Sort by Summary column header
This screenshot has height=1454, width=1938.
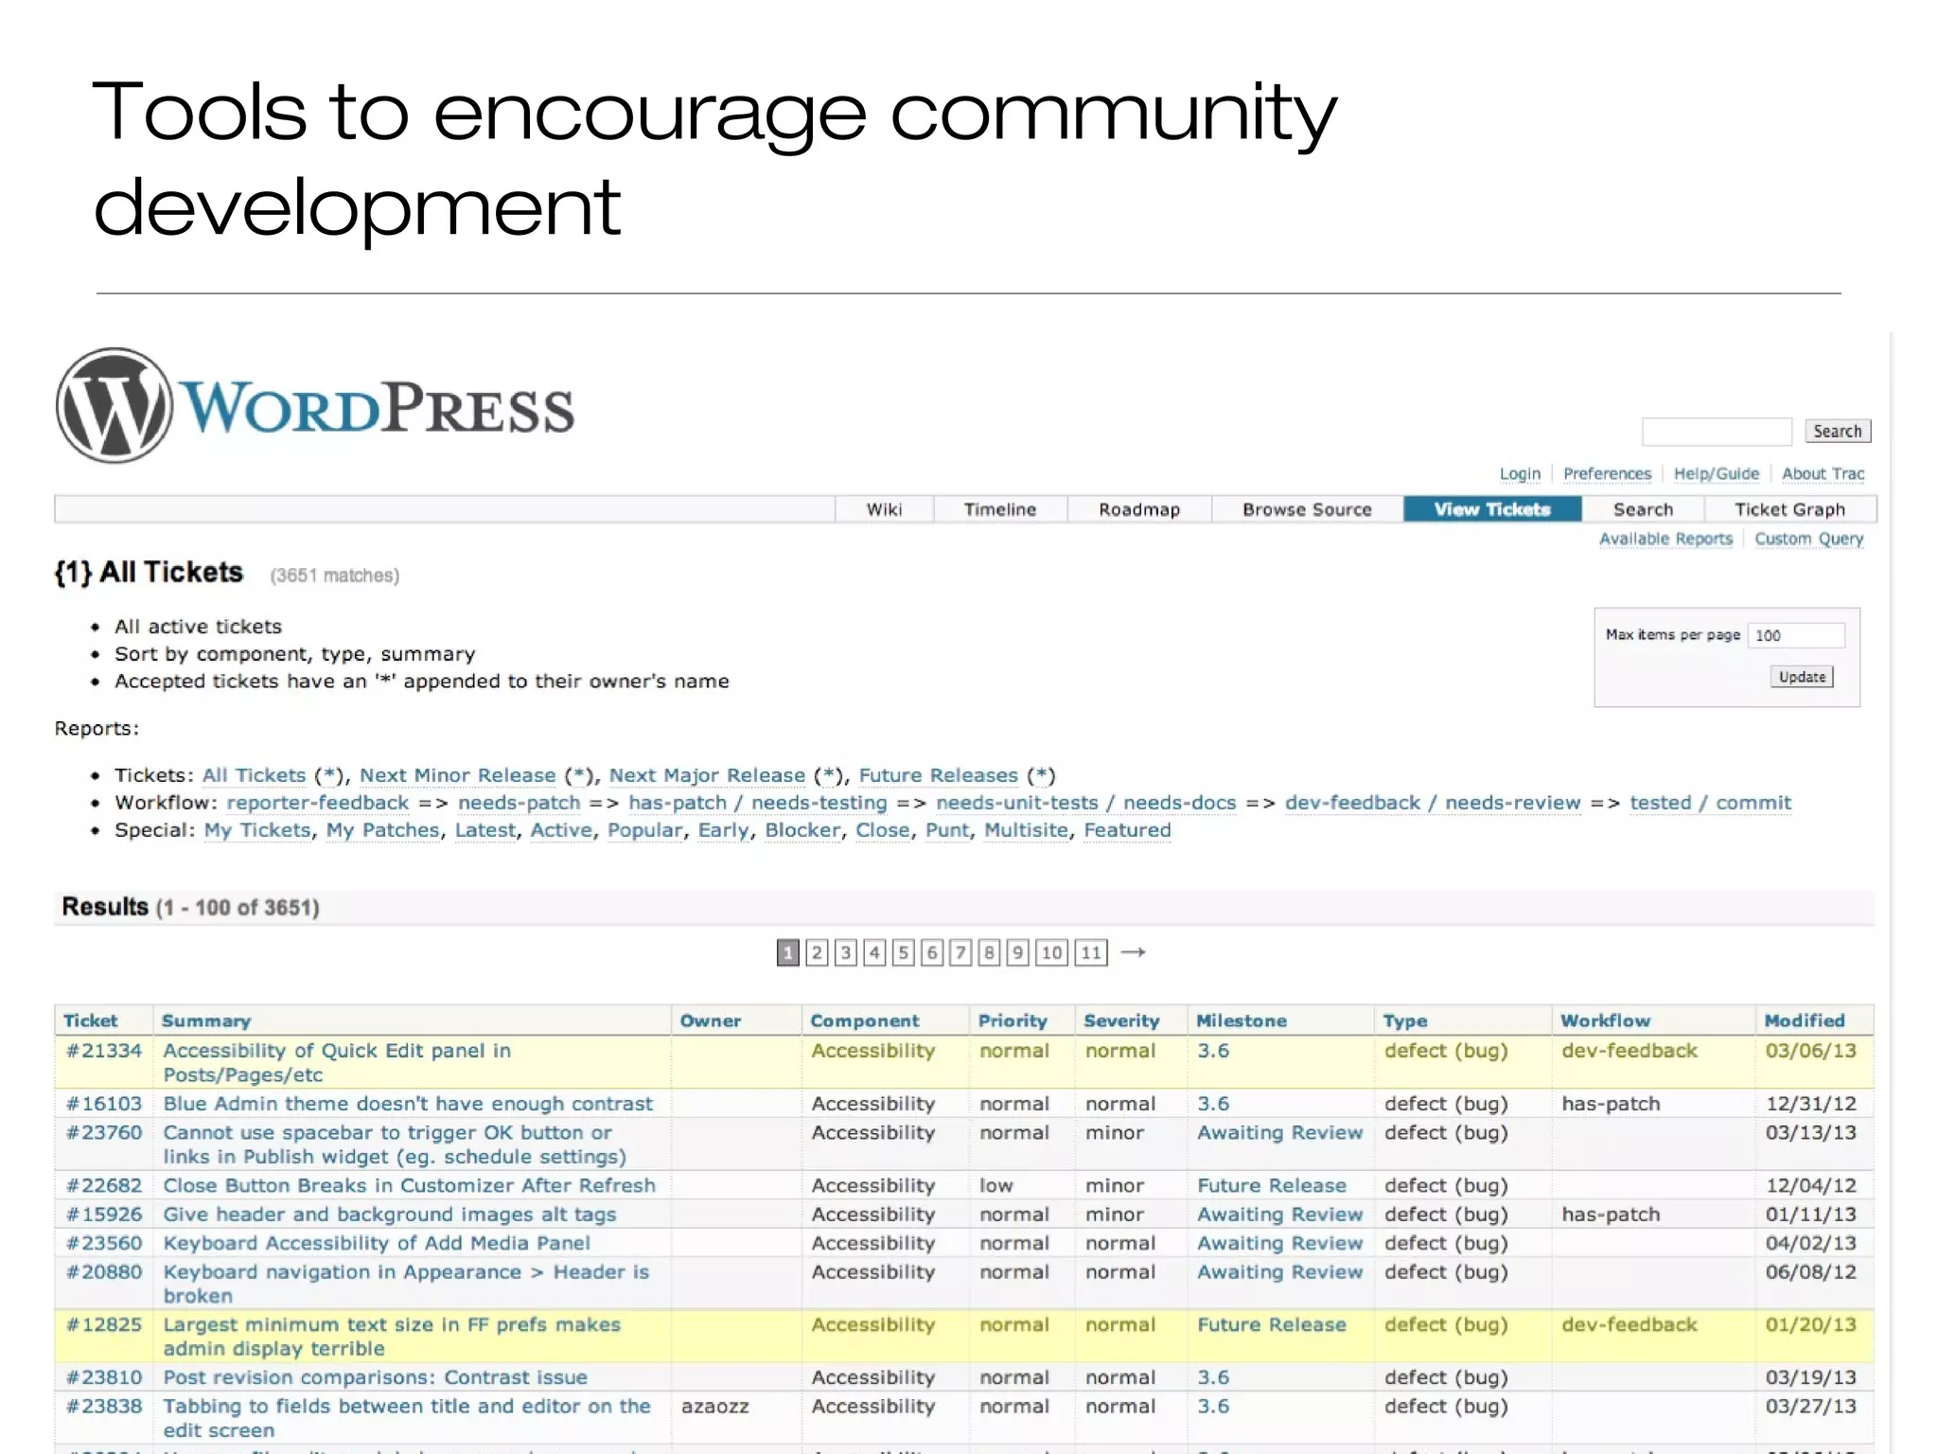click(206, 1020)
